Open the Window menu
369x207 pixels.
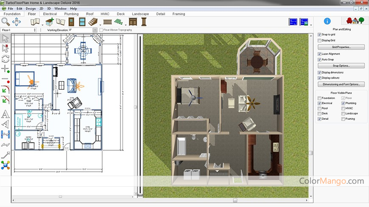tap(60, 8)
